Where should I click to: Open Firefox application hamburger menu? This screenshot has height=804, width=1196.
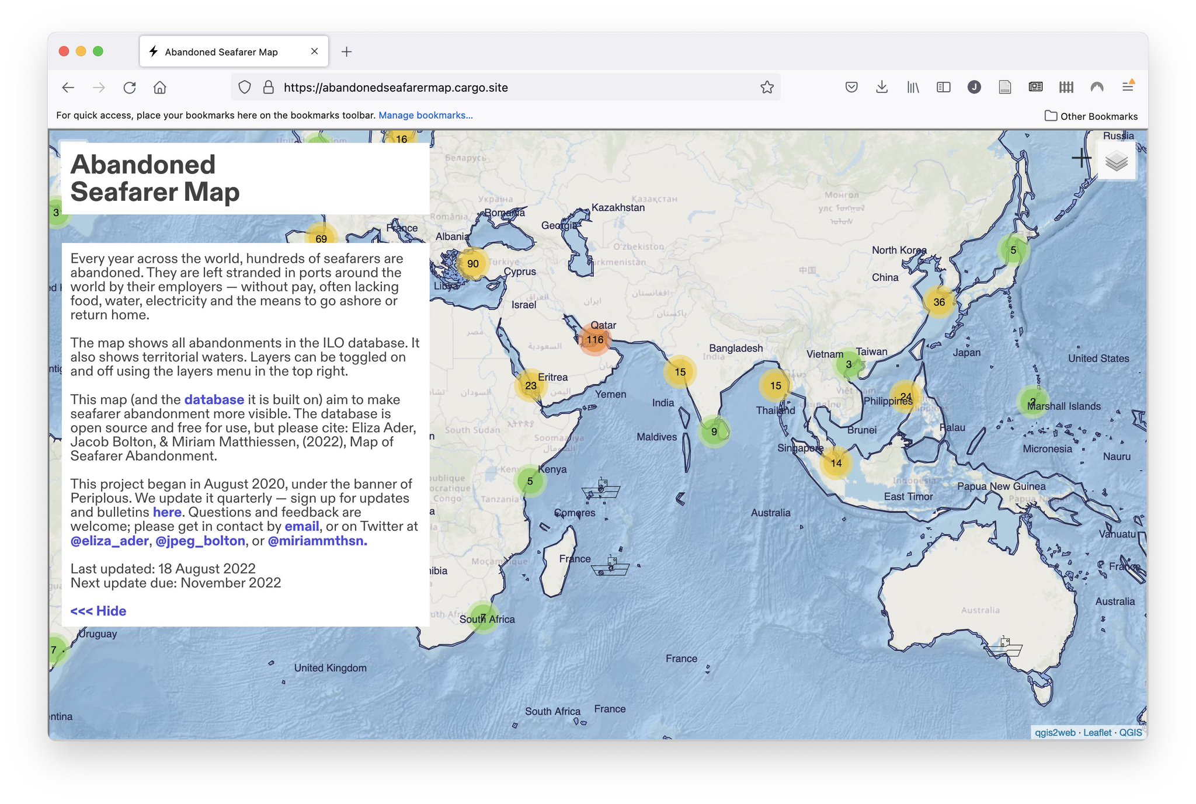click(1127, 87)
